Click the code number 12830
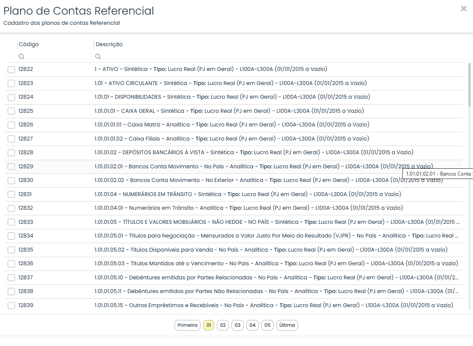 tap(26, 180)
